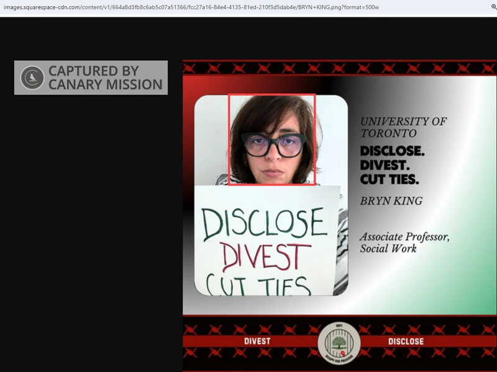This screenshot has width=497, height=372.
Task: Click the circular tree emblem at bottom
Action: point(339,343)
